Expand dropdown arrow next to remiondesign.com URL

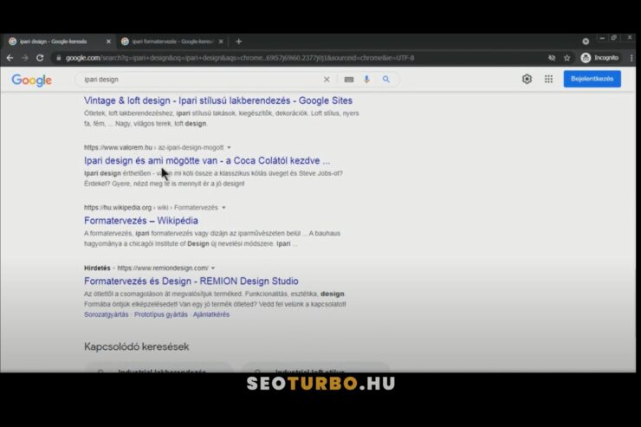click(x=213, y=268)
